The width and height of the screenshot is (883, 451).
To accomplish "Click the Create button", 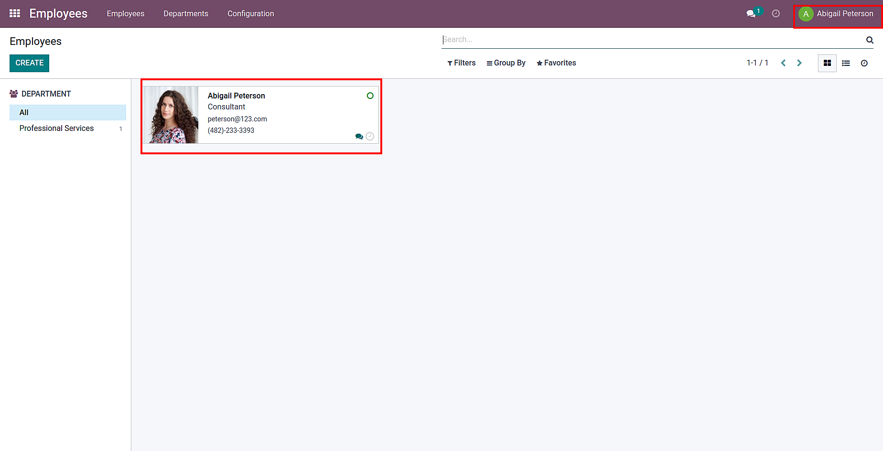I will pos(29,63).
